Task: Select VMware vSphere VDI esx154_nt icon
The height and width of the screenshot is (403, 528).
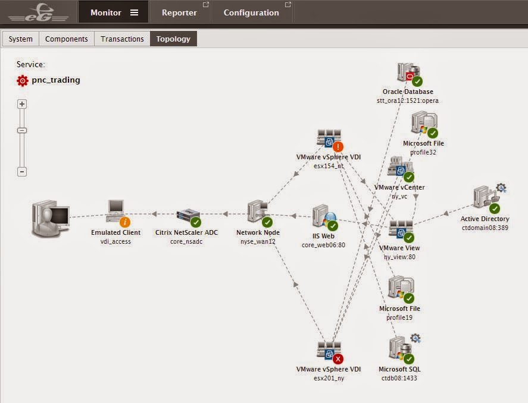Action: click(x=329, y=138)
